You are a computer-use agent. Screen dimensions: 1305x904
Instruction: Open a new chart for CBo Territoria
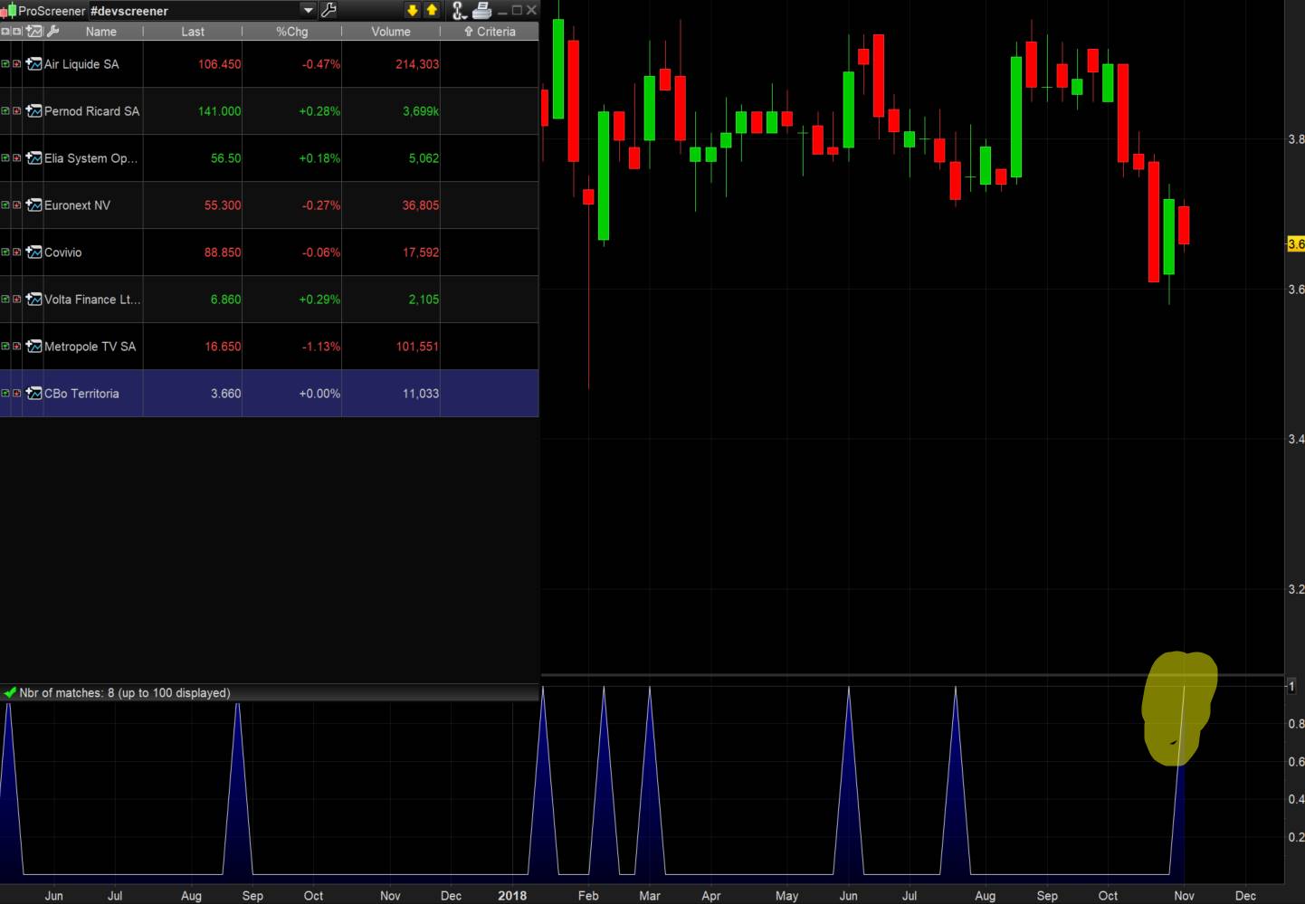point(34,394)
